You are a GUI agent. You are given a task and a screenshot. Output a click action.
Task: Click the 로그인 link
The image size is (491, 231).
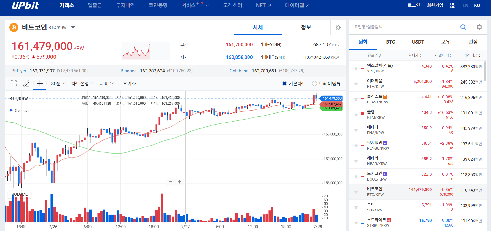coord(414,5)
